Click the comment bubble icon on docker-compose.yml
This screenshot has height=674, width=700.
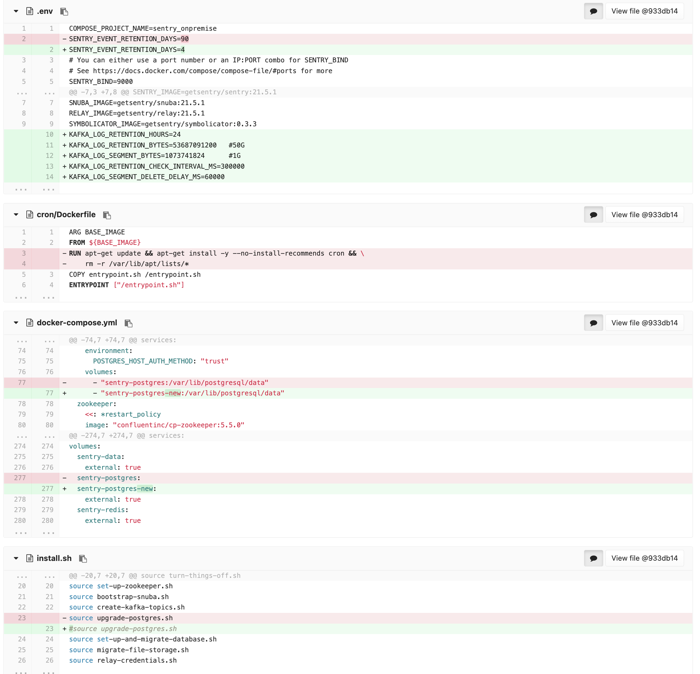(x=593, y=322)
